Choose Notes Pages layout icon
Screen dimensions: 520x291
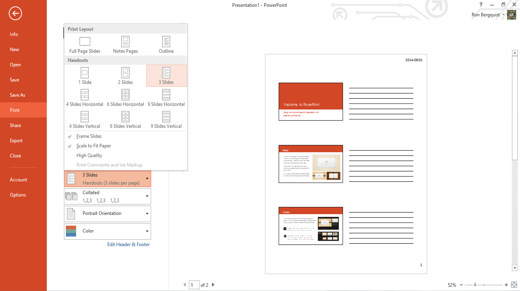coord(125,41)
